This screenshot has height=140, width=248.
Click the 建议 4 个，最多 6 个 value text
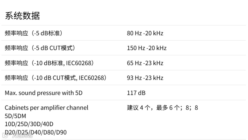(x=154, y=108)
